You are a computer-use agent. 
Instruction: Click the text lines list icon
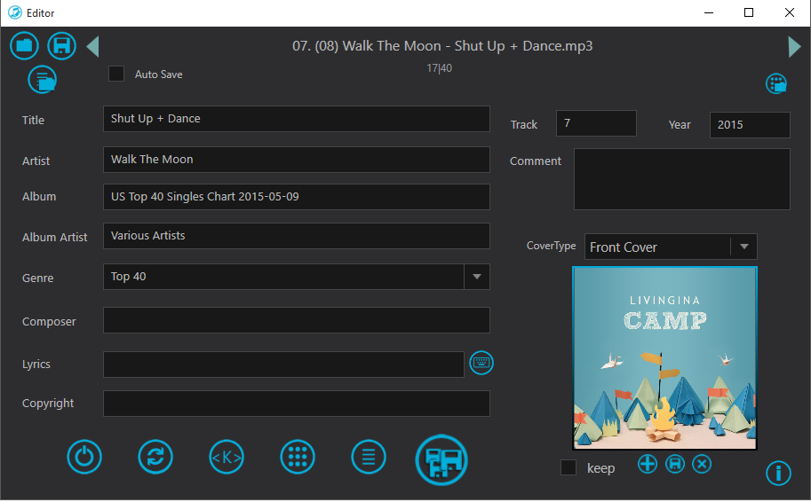[x=369, y=458]
